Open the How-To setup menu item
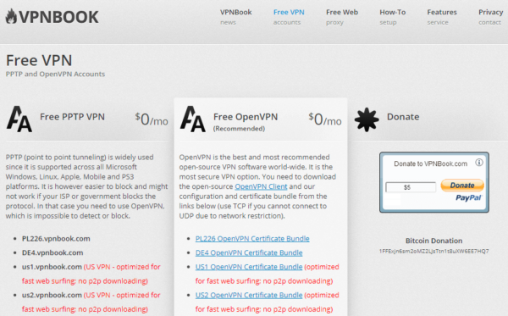 click(x=392, y=17)
